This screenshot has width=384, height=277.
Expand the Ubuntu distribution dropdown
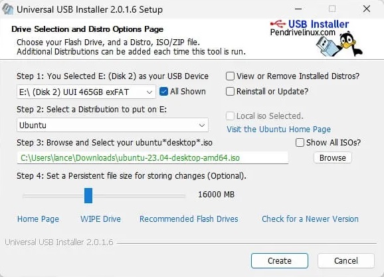(x=113, y=125)
